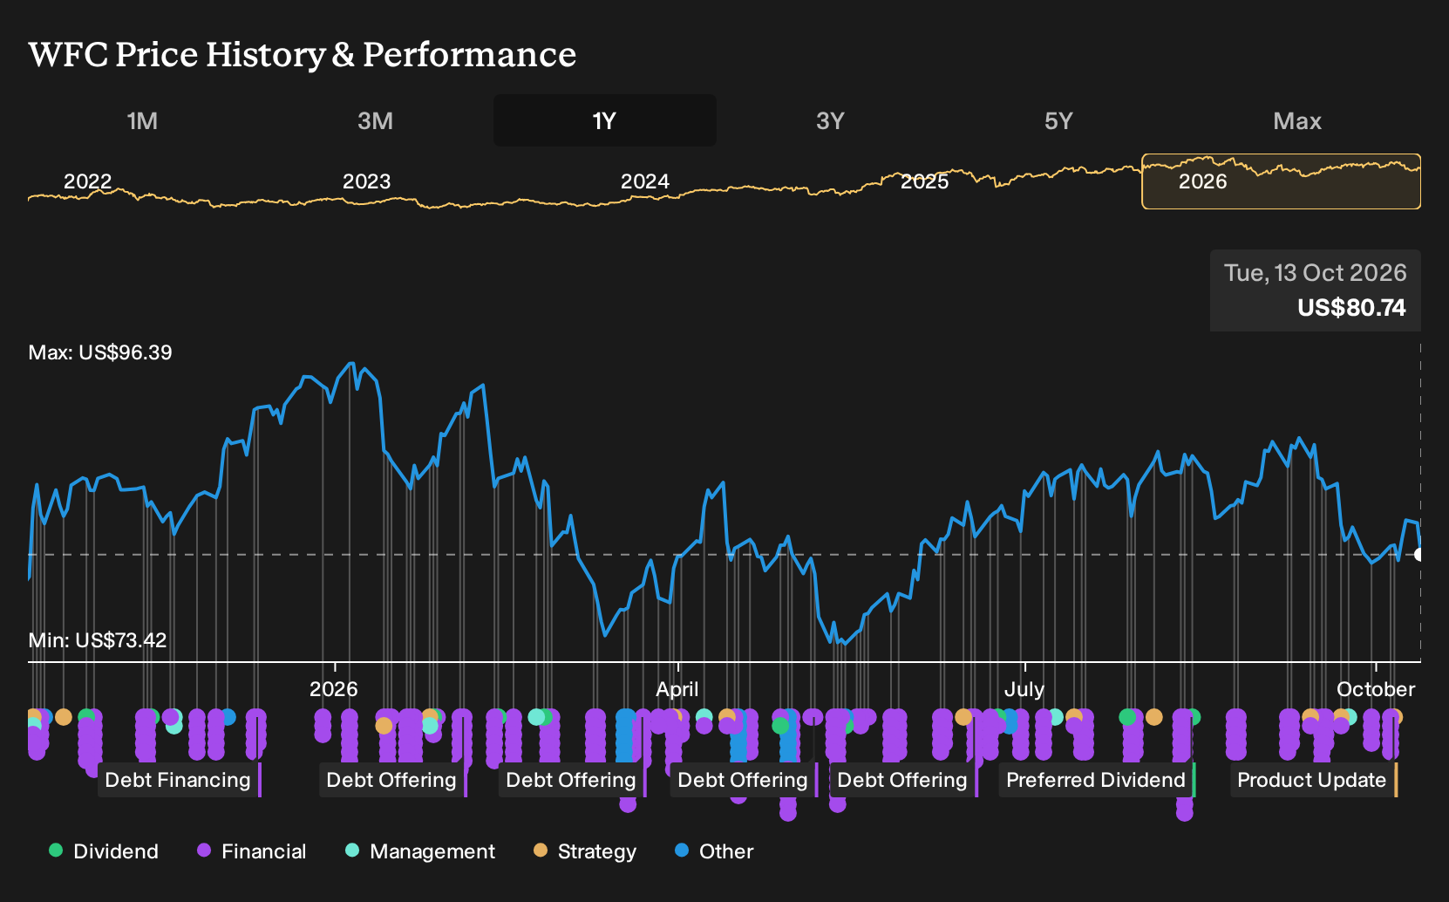Hide Management events via the legend
Image resolution: width=1449 pixels, height=902 pixels.
(420, 851)
